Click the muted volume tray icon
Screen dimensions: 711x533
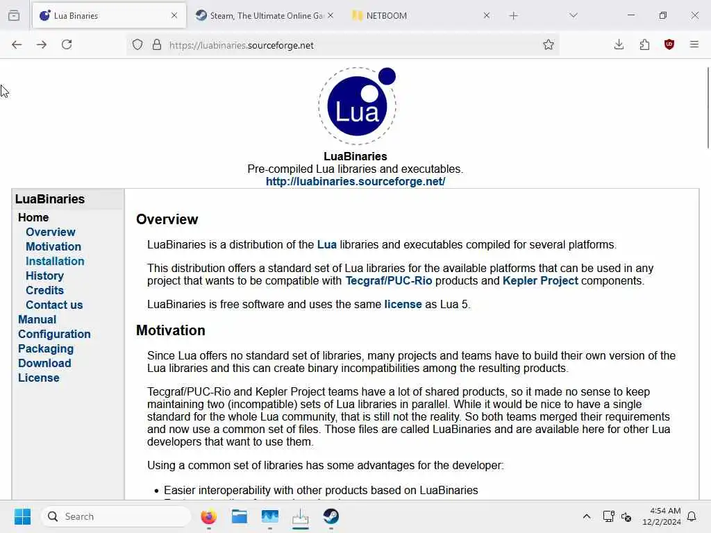click(x=626, y=516)
